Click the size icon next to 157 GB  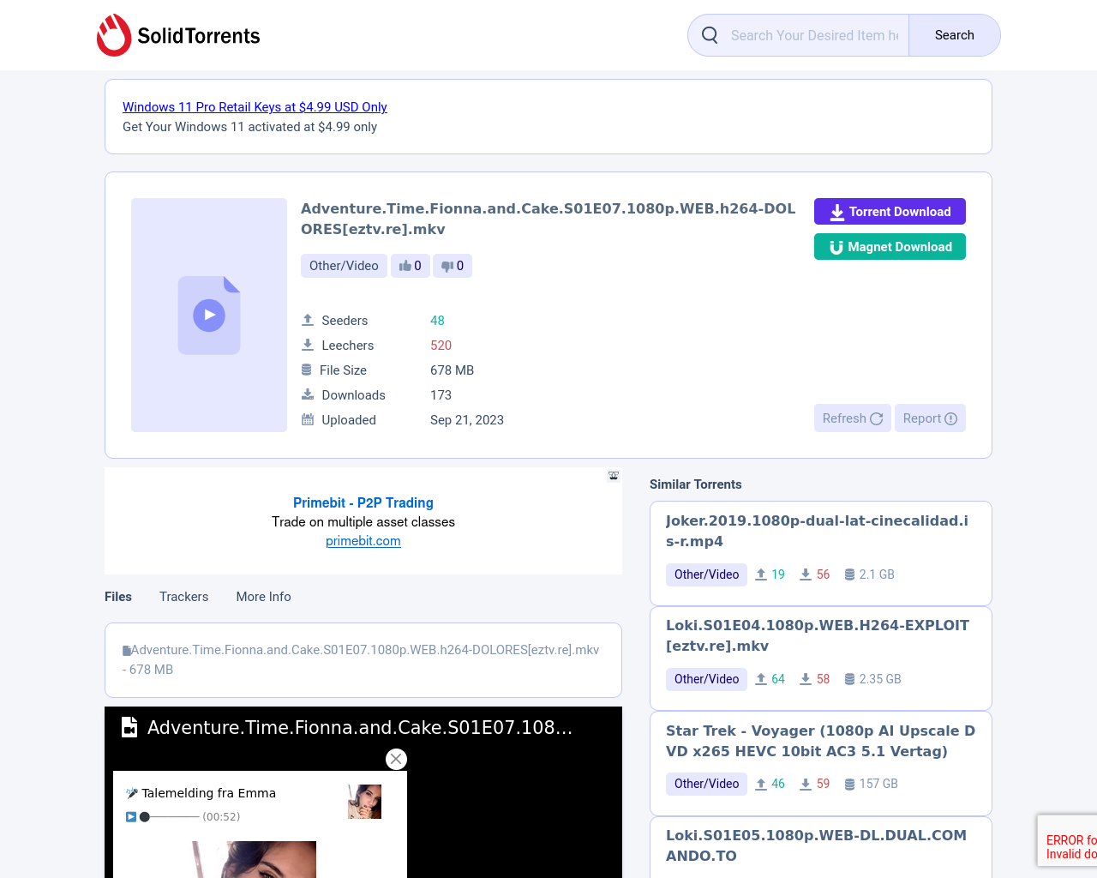tap(850, 784)
